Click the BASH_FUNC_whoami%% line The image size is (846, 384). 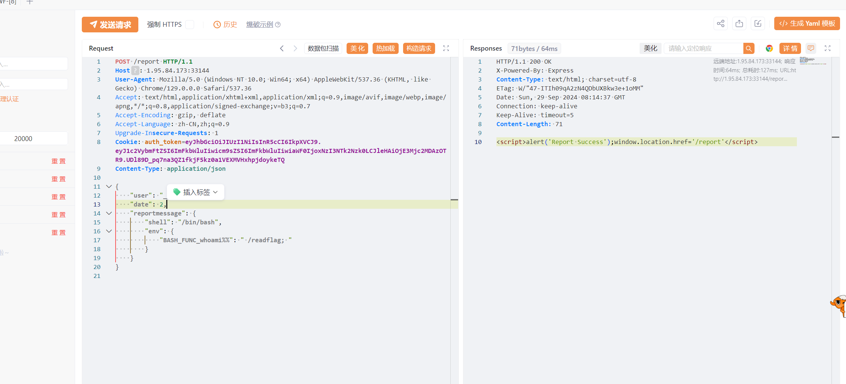[x=225, y=240]
